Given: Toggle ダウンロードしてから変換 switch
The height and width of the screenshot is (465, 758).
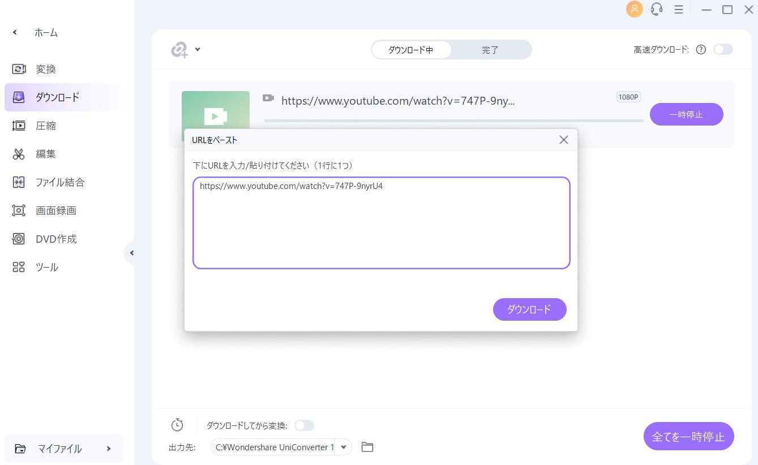Looking at the screenshot, I should pos(304,425).
